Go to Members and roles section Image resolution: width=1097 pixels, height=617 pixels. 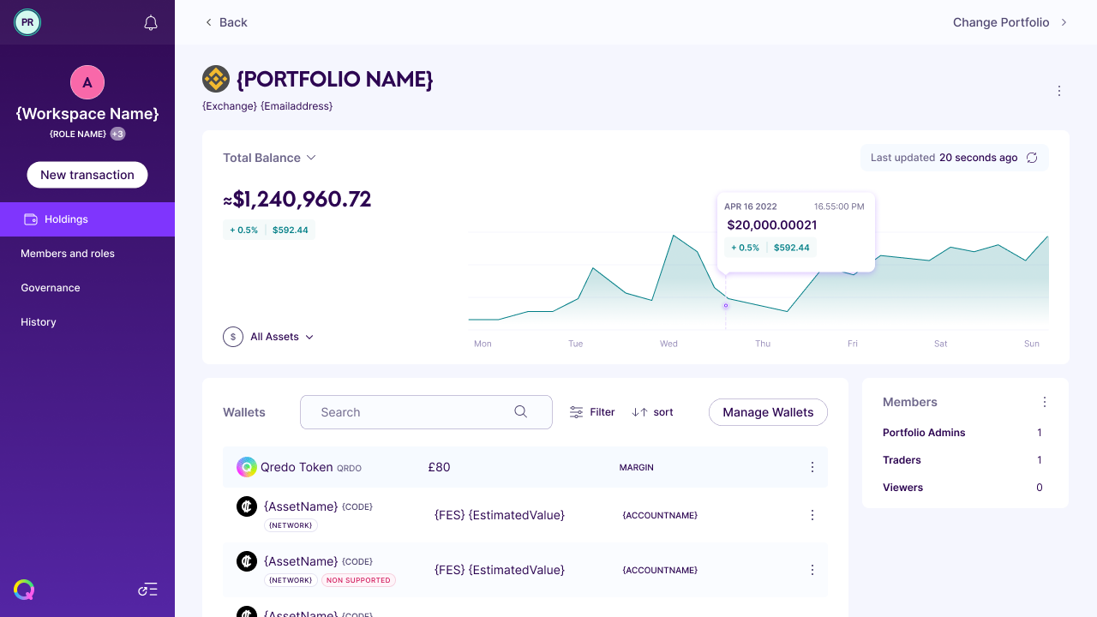coord(68,254)
